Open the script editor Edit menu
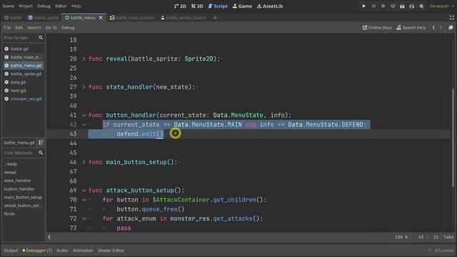 coord(19,27)
